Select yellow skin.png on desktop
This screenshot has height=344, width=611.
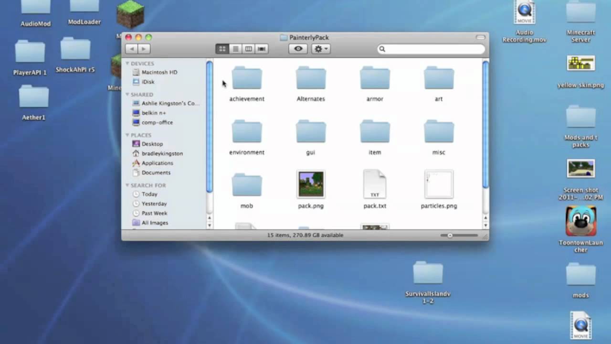[x=581, y=64]
